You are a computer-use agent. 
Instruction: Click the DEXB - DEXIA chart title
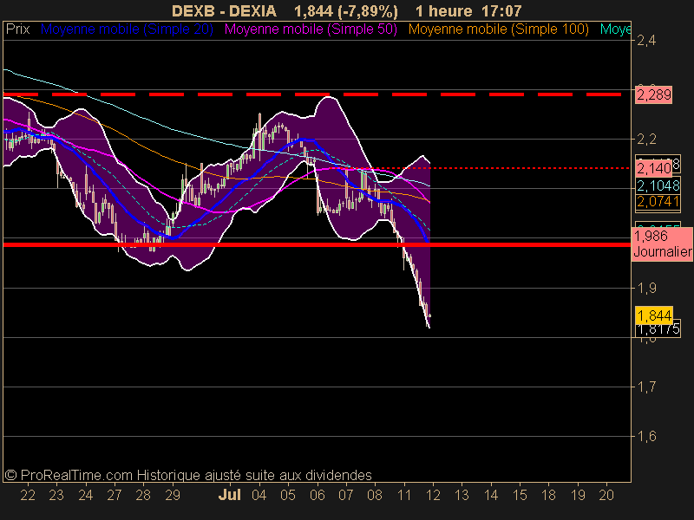pyautogui.click(x=224, y=10)
